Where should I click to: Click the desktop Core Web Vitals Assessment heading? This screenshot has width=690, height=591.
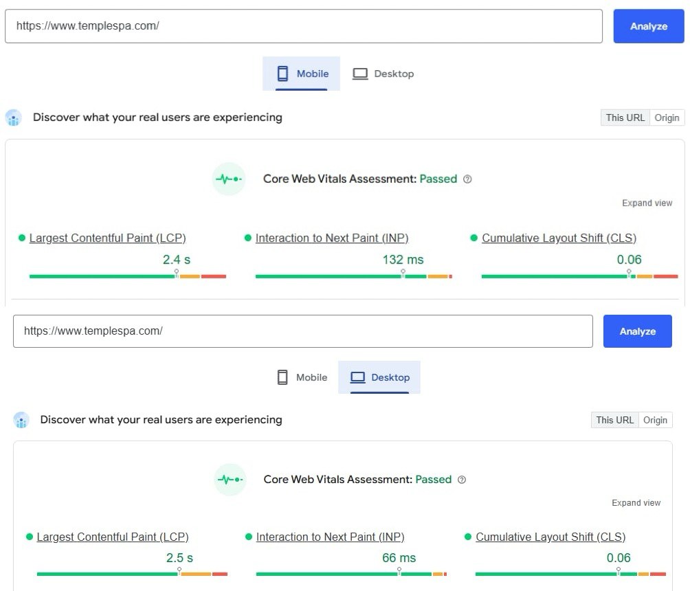pyautogui.click(x=357, y=479)
